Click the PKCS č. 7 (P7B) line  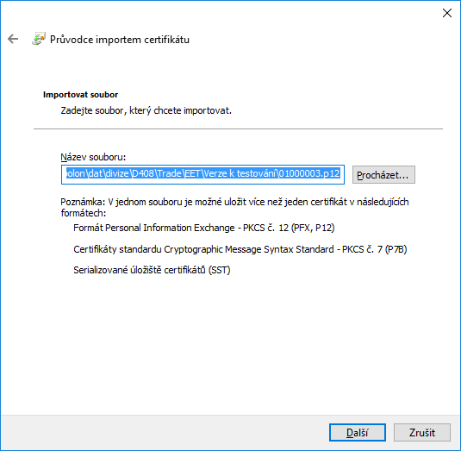[240, 249]
